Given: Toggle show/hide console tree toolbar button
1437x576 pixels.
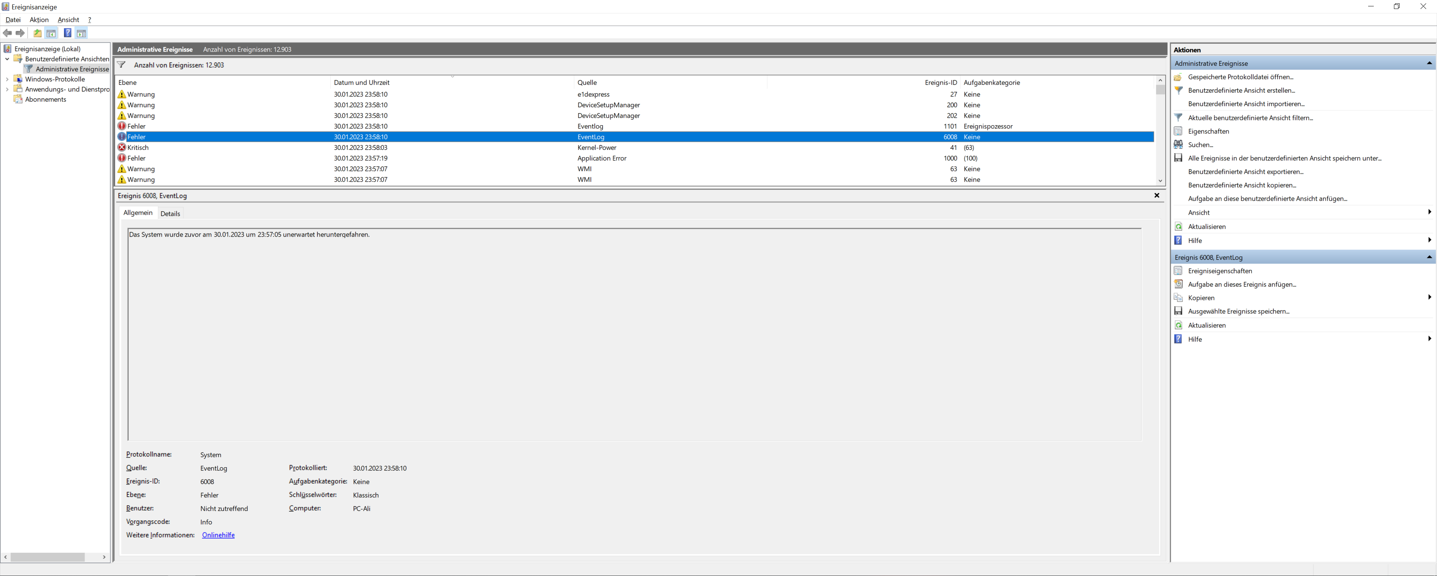Looking at the screenshot, I should [x=51, y=33].
